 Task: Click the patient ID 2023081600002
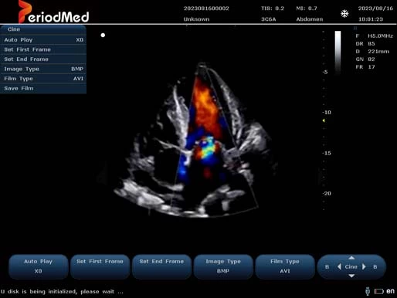click(x=206, y=8)
